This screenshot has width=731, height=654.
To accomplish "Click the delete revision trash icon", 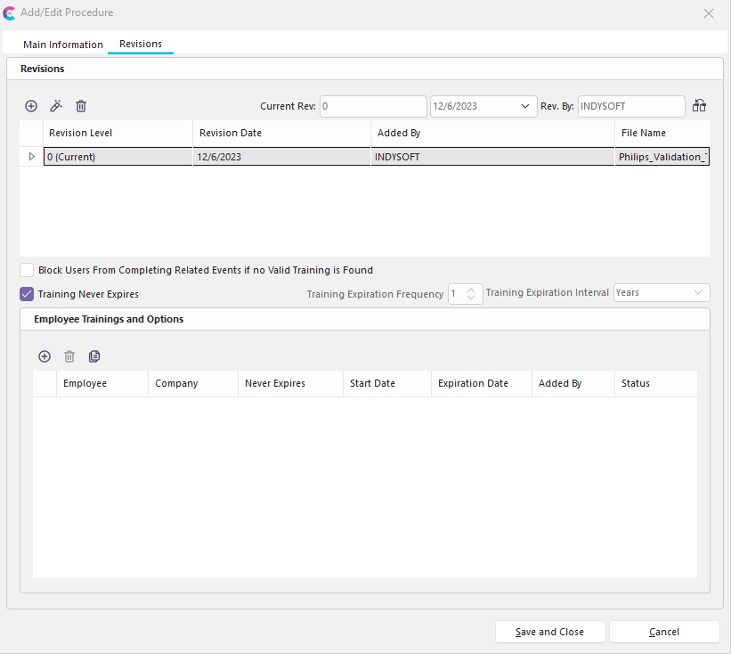I will coord(81,106).
